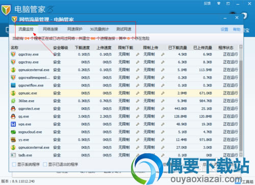Viewport: 255px width, 185px height.
Task: Click the qqpcrealtimespeed shield icon
Action: pos(13,78)
